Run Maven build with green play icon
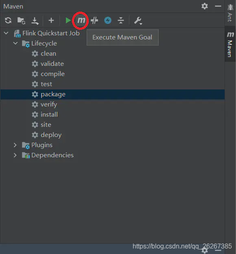Viewport: 236px width, 254px height. pyautogui.click(x=68, y=21)
